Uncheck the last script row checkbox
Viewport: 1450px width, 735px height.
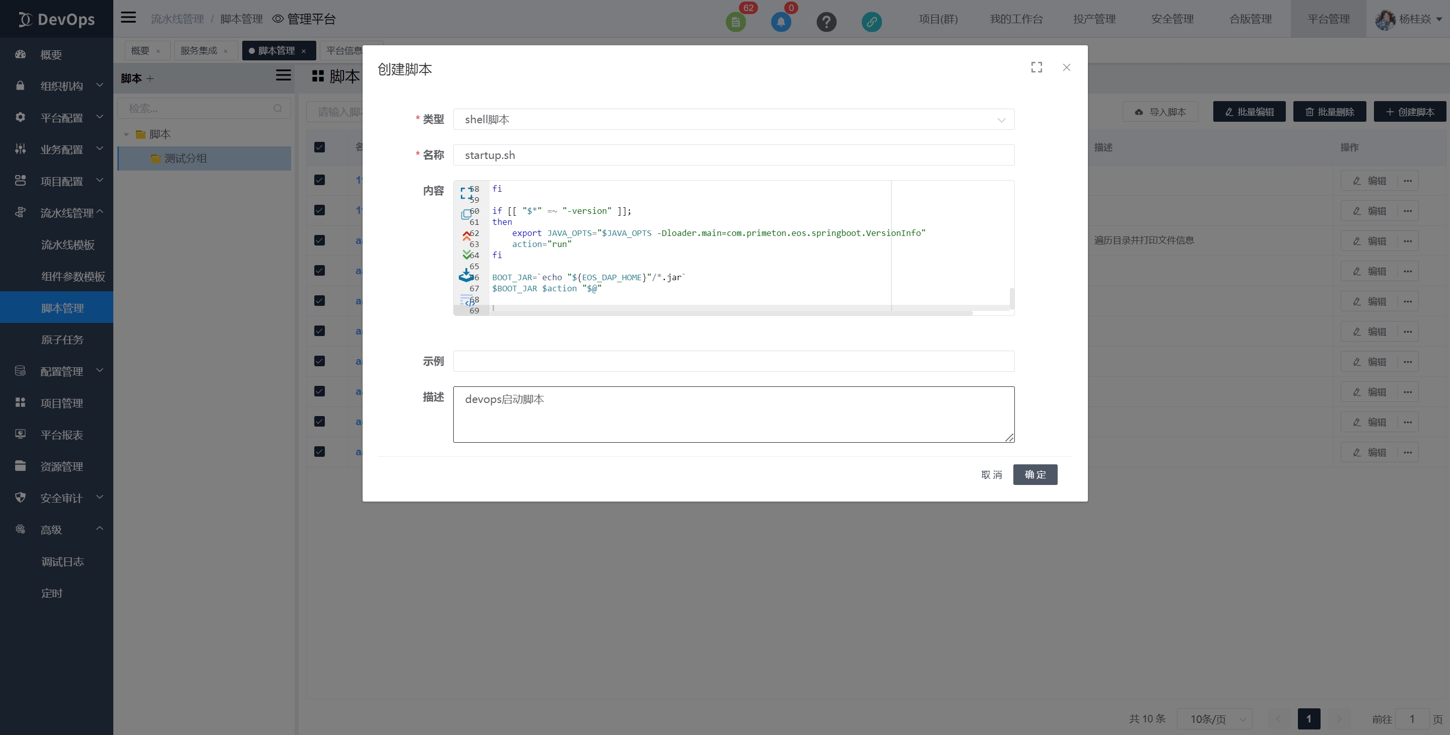(319, 452)
